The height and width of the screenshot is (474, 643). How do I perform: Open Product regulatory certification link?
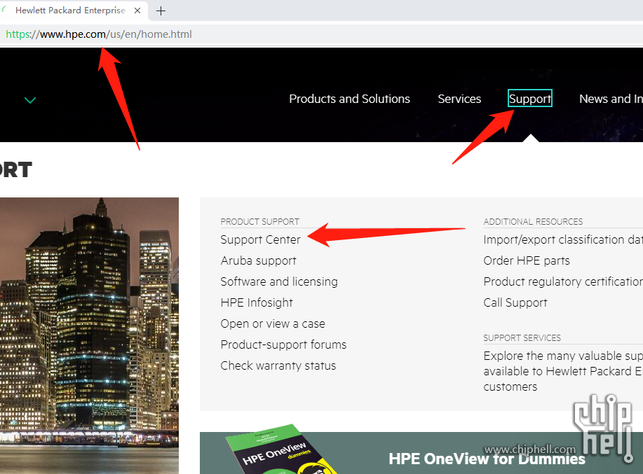(563, 281)
